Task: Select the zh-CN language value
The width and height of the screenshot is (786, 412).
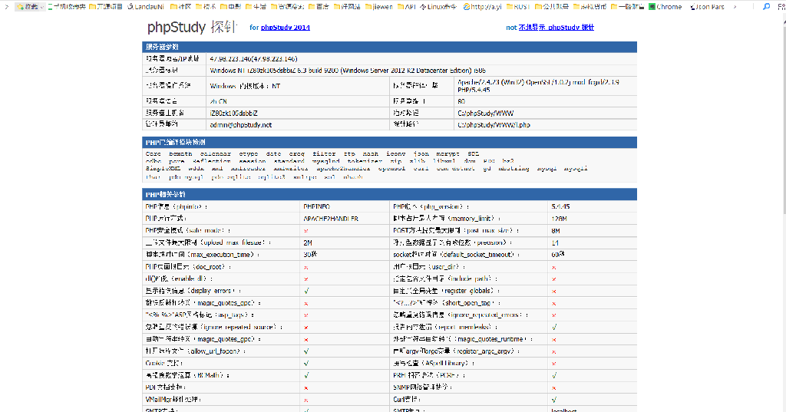Action: point(218,101)
